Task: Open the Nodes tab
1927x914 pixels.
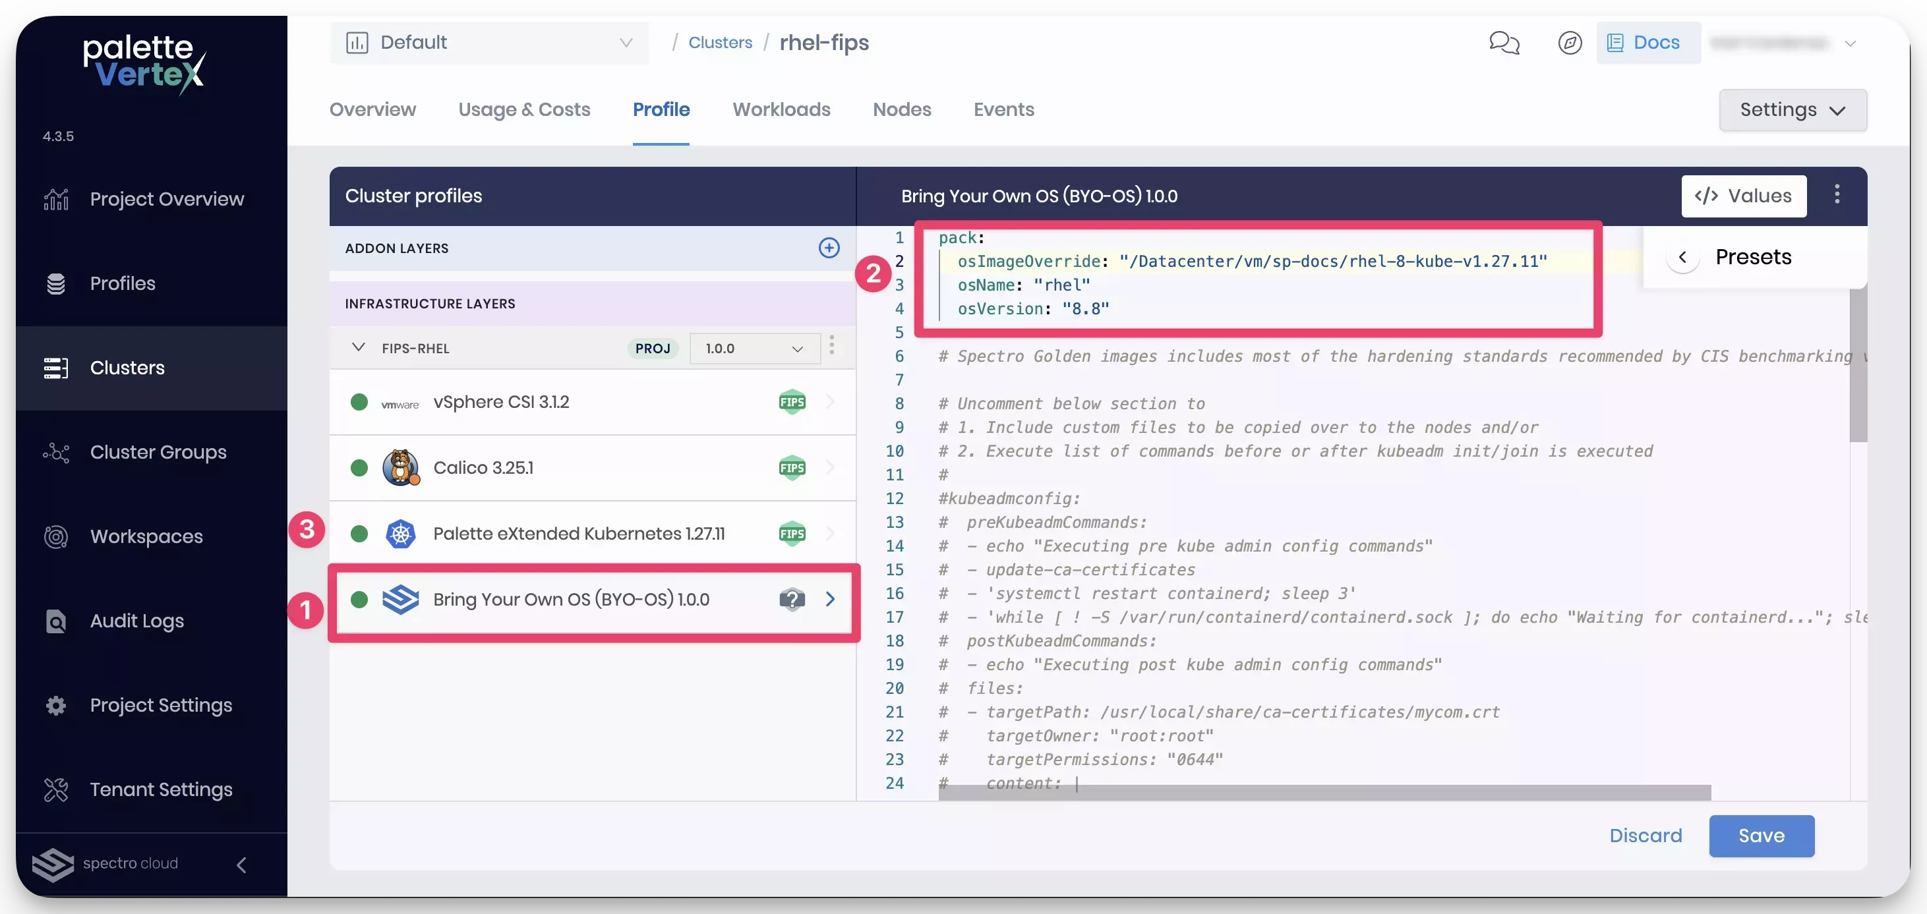Action: (x=901, y=109)
